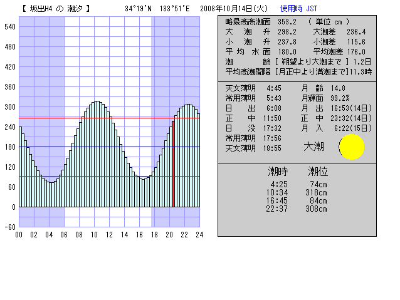Click the 月入 time 6:22(15日)
The image size is (400, 300).
[x=353, y=128]
